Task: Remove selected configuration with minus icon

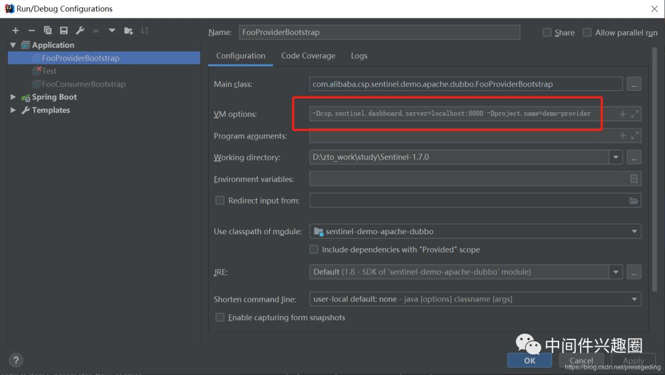Action: [31, 31]
